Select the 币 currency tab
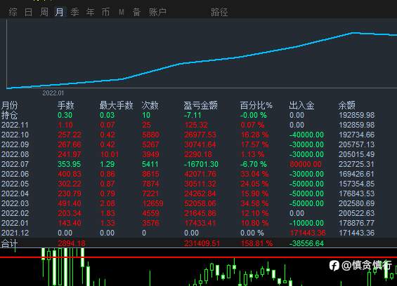The height and width of the screenshot is (286, 397). click(x=105, y=12)
